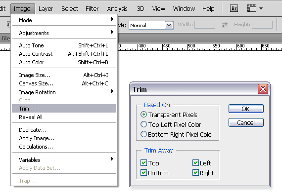Open the Style dropdown showing Normal
The height and width of the screenshot is (196, 282).
coord(169,25)
